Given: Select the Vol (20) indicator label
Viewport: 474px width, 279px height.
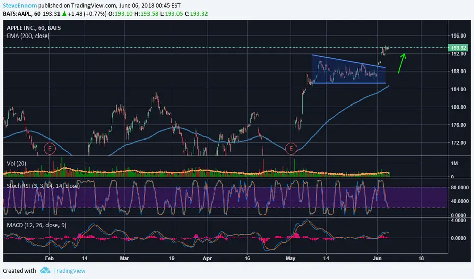Looking at the screenshot, I should [x=17, y=163].
